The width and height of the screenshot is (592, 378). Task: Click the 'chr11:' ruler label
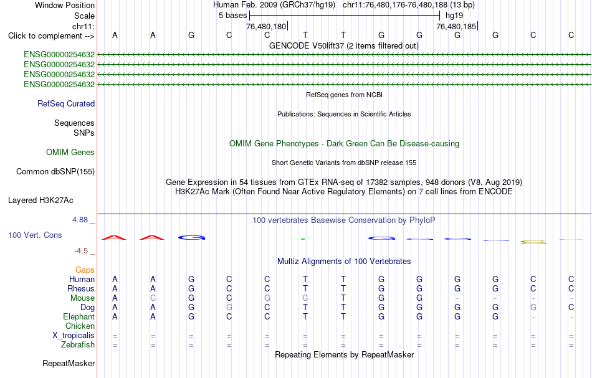tap(83, 26)
